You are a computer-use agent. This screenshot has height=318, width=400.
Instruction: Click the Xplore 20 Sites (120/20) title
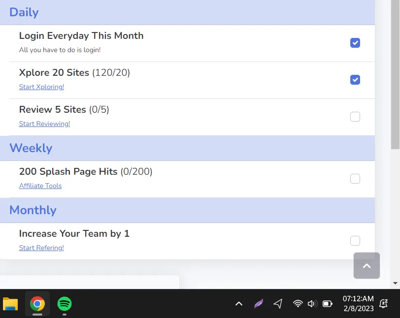(74, 73)
